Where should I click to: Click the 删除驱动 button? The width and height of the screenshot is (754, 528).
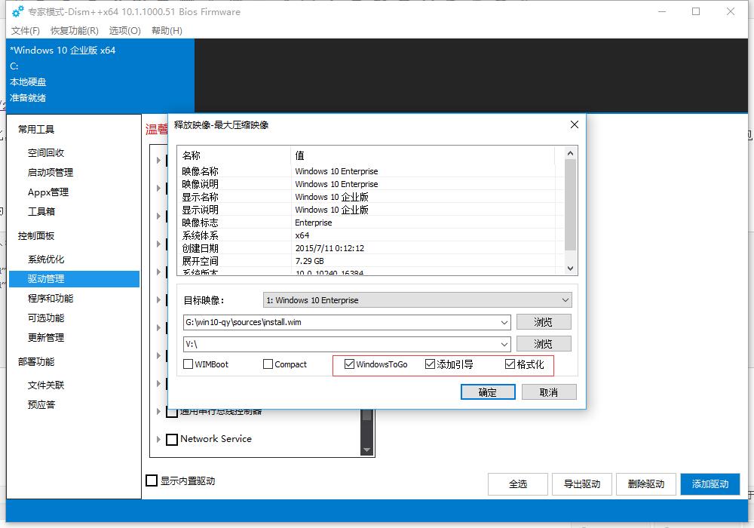(x=646, y=484)
